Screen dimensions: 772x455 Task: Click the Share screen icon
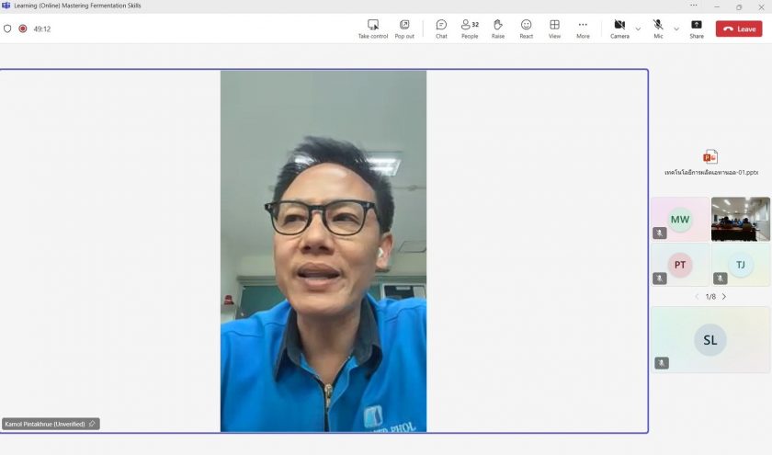[x=697, y=28]
